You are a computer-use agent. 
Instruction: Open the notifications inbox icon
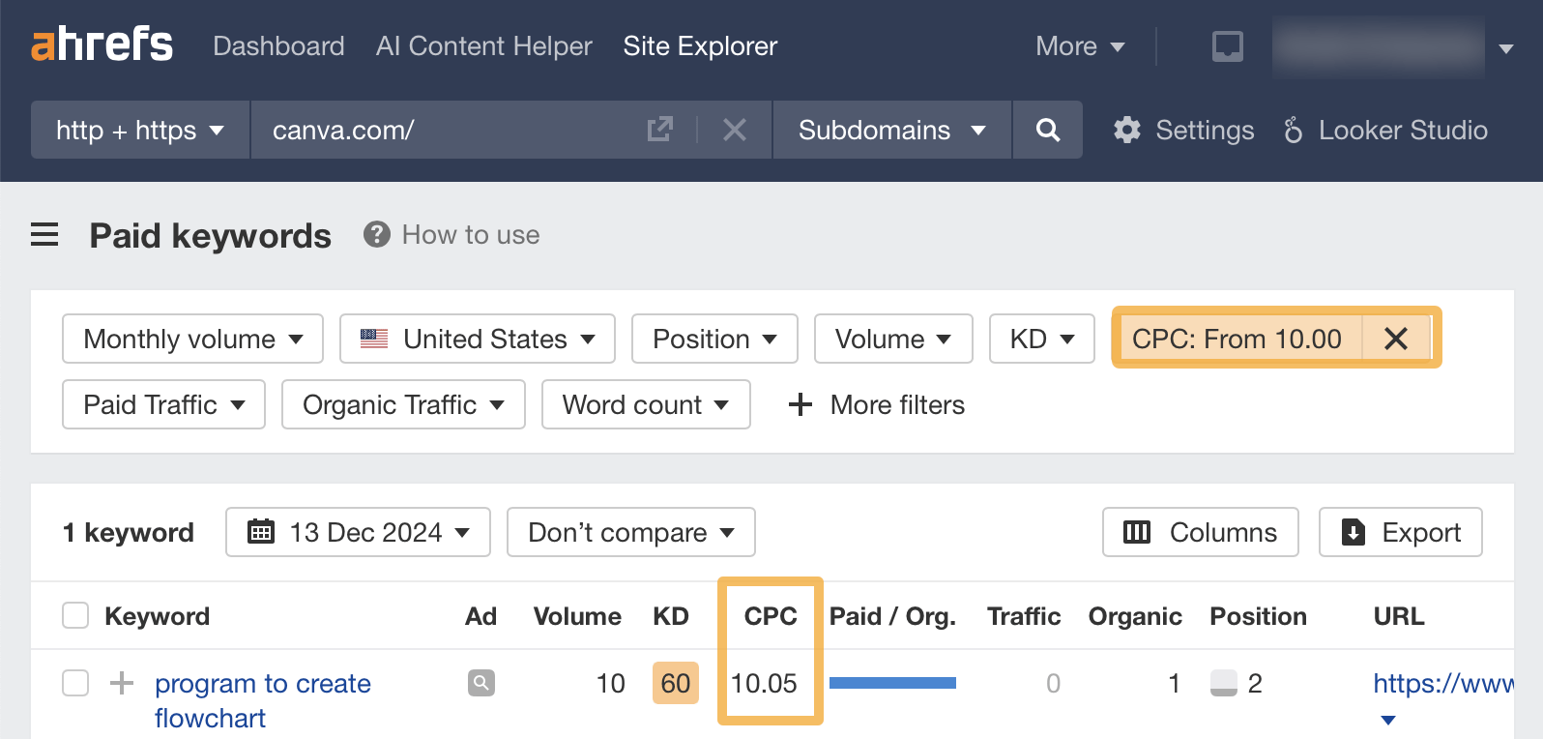(x=1227, y=46)
